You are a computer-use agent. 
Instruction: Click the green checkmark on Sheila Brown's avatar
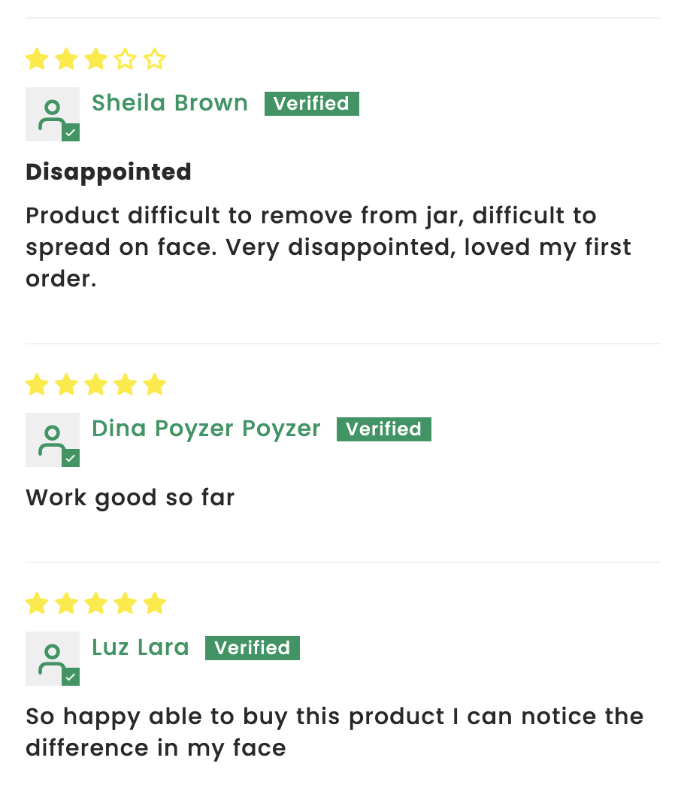tap(71, 132)
